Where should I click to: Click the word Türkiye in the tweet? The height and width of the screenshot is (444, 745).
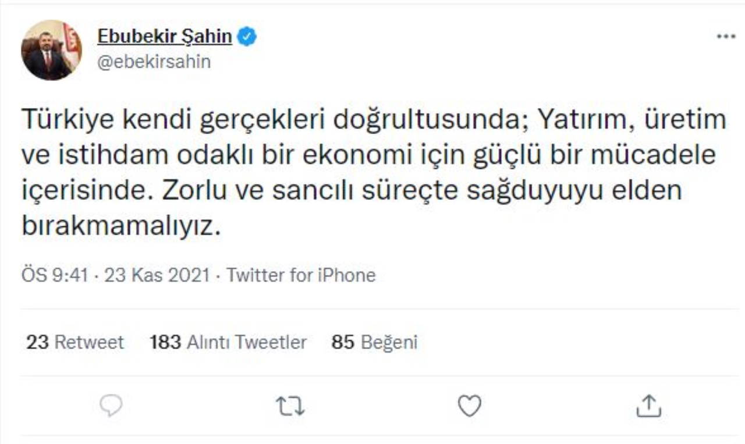tap(63, 120)
